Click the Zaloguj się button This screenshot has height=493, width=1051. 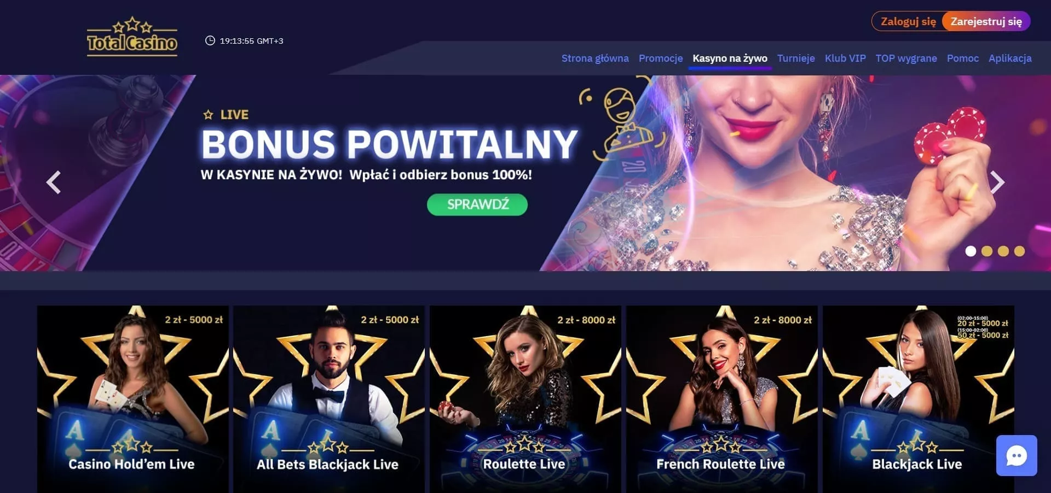(x=908, y=21)
